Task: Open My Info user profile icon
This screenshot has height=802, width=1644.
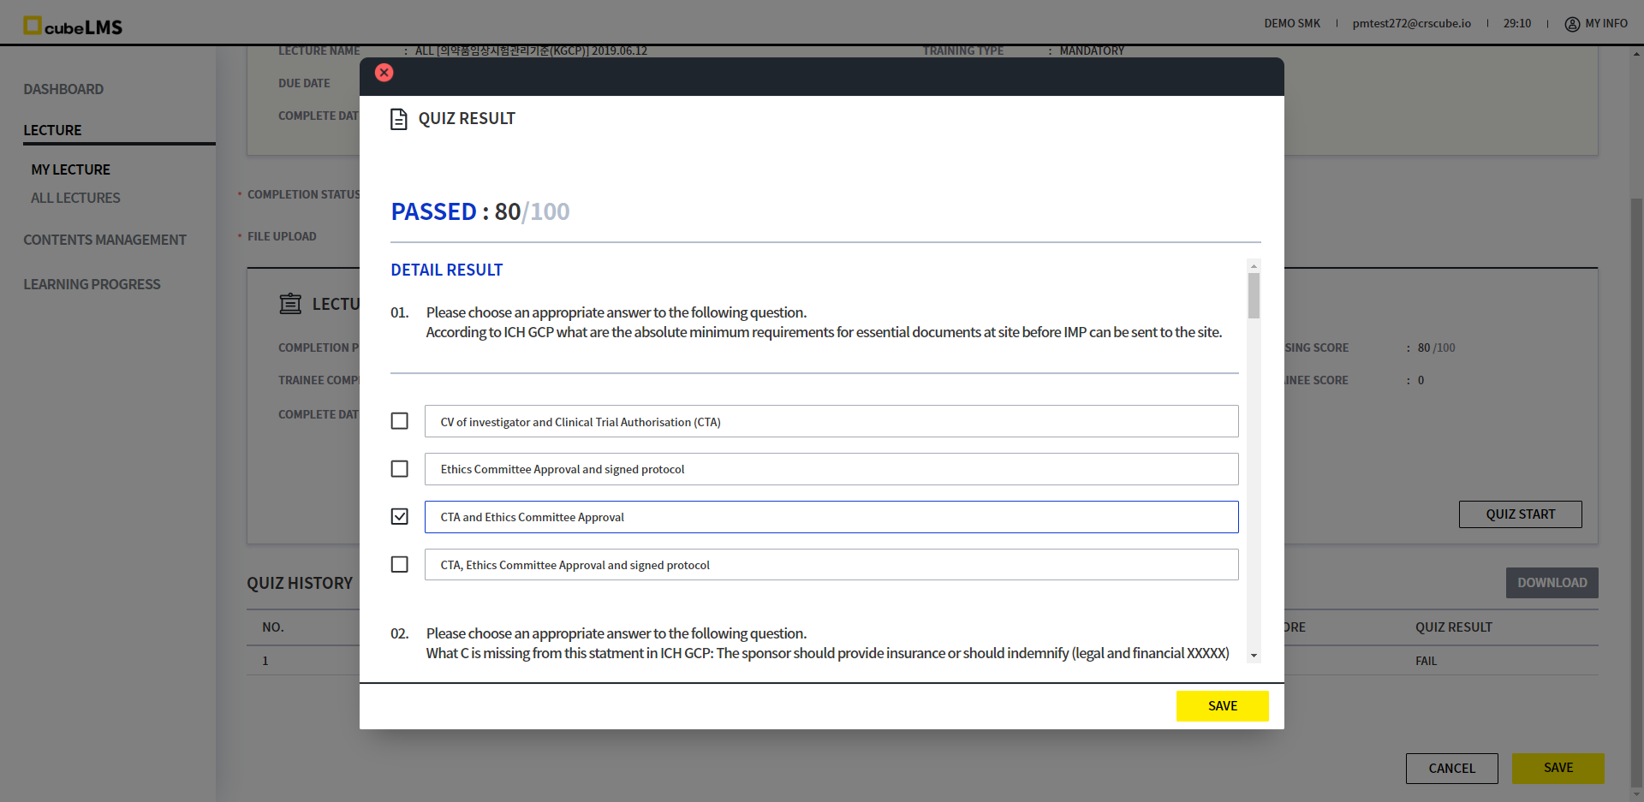Action: [1572, 24]
